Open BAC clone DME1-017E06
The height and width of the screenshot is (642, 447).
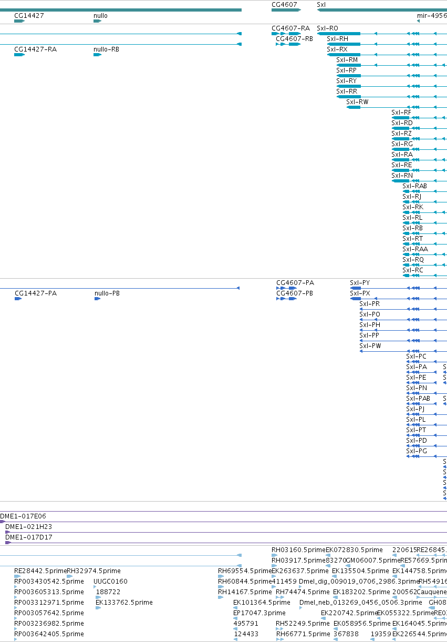[x=23, y=516]
